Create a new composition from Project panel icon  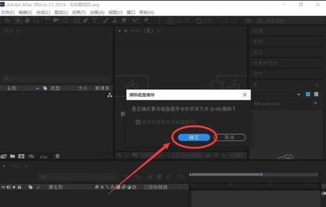(x=21, y=156)
